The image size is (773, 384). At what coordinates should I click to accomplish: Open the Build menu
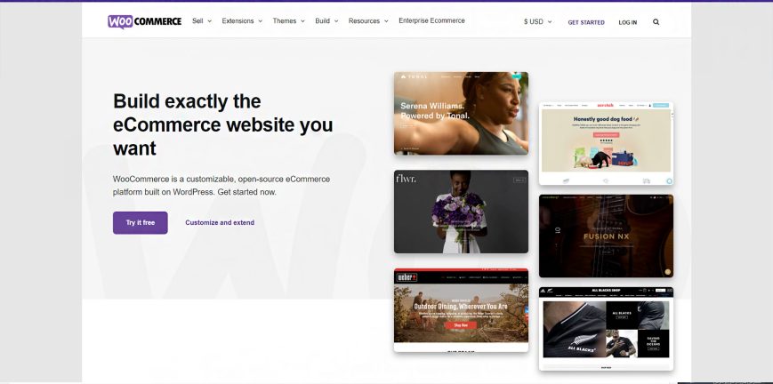coord(326,21)
